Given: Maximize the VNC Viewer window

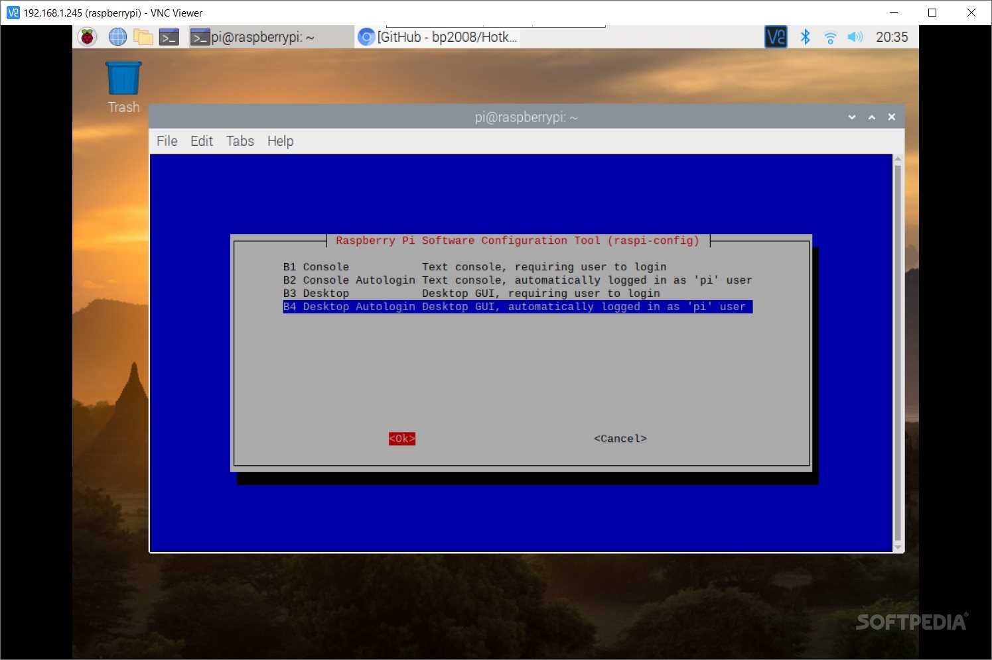Looking at the screenshot, I should pos(932,13).
